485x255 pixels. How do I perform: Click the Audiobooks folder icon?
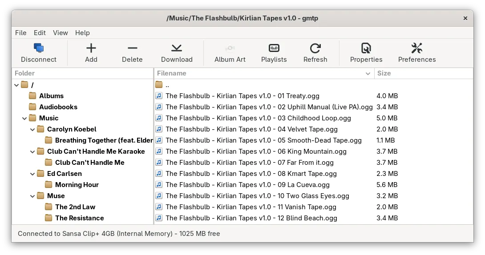point(32,107)
